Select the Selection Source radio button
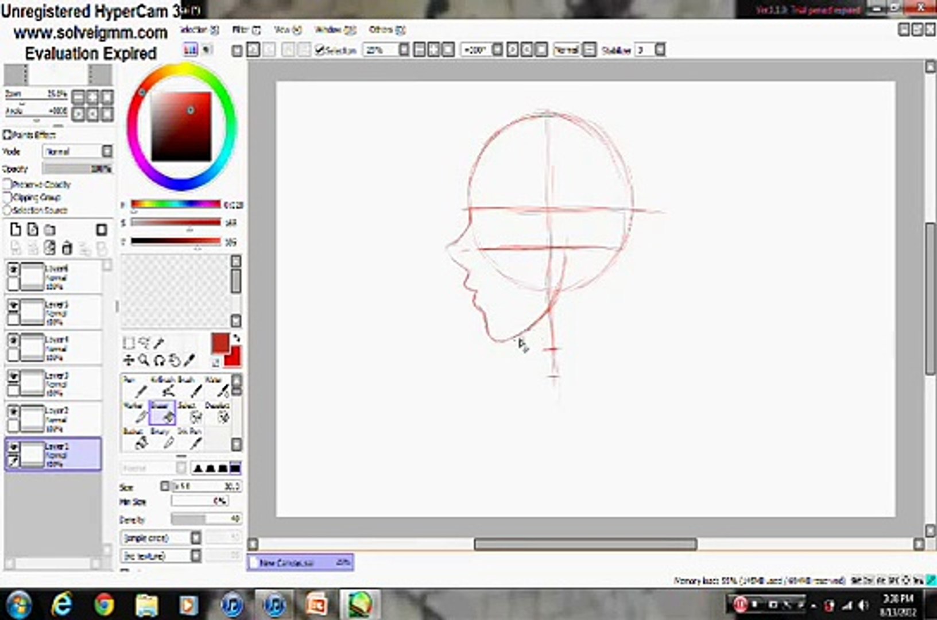The height and width of the screenshot is (620, 937). 7,210
